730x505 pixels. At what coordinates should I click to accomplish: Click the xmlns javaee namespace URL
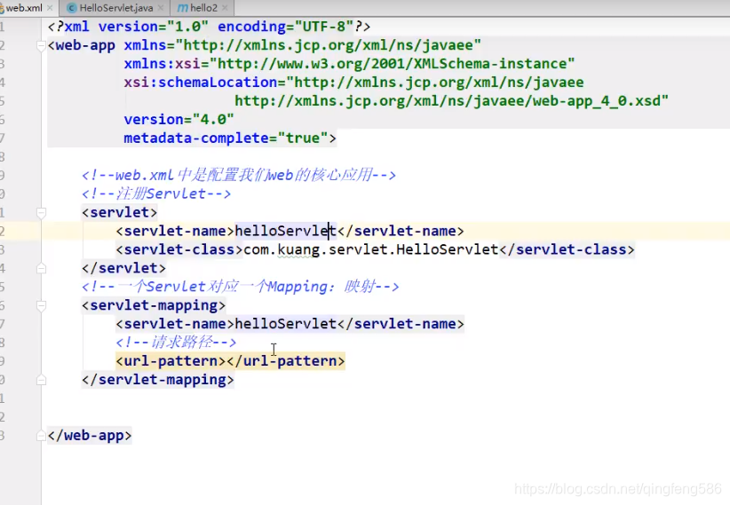pyautogui.click(x=328, y=45)
